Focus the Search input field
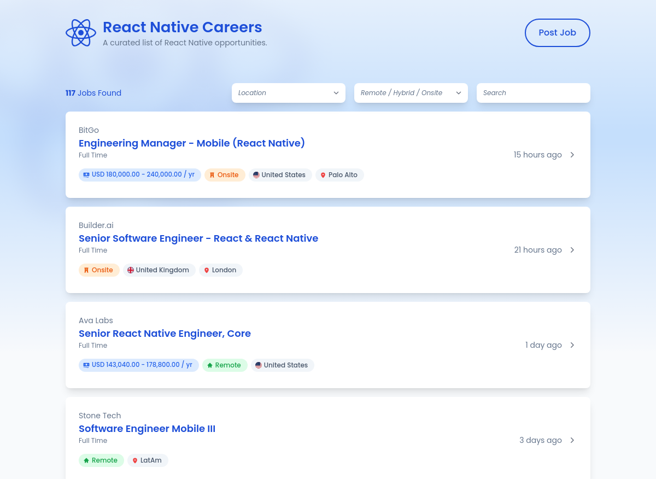Viewport: 656px width, 479px height. 534,93
